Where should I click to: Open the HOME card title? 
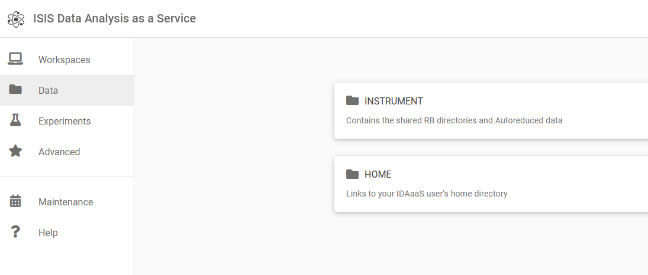378,175
